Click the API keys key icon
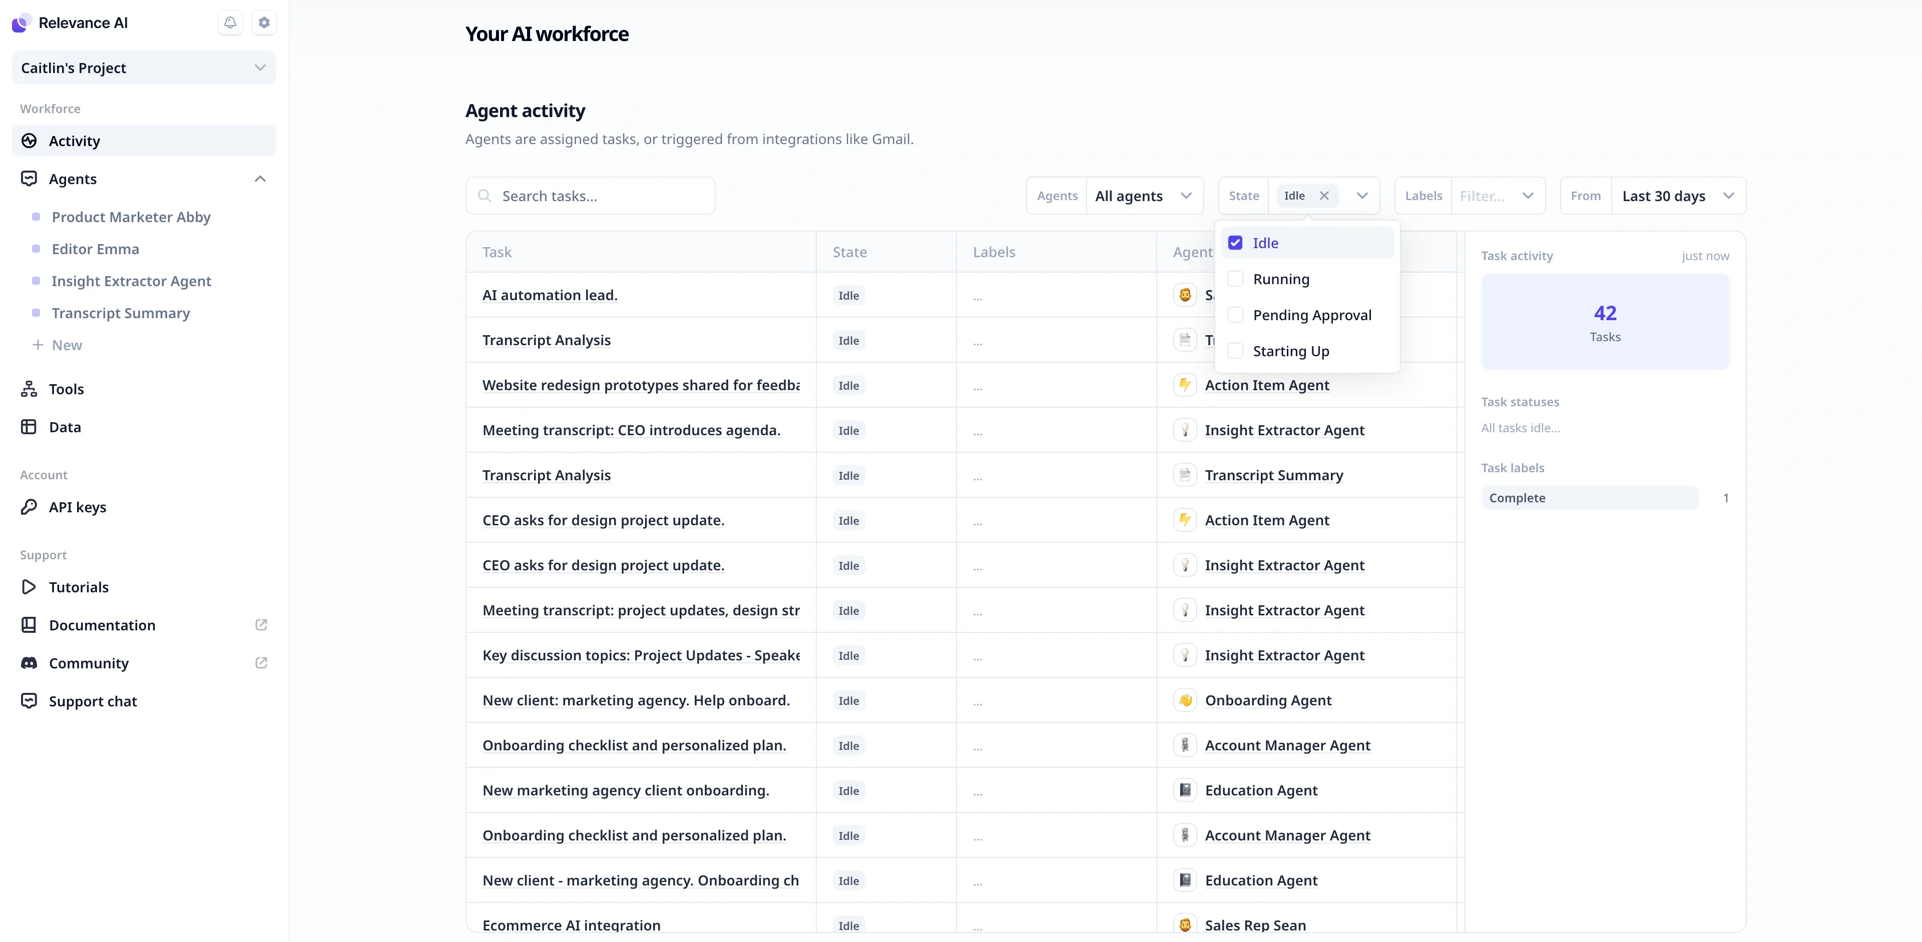This screenshot has width=1922, height=942. click(x=29, y=506)
